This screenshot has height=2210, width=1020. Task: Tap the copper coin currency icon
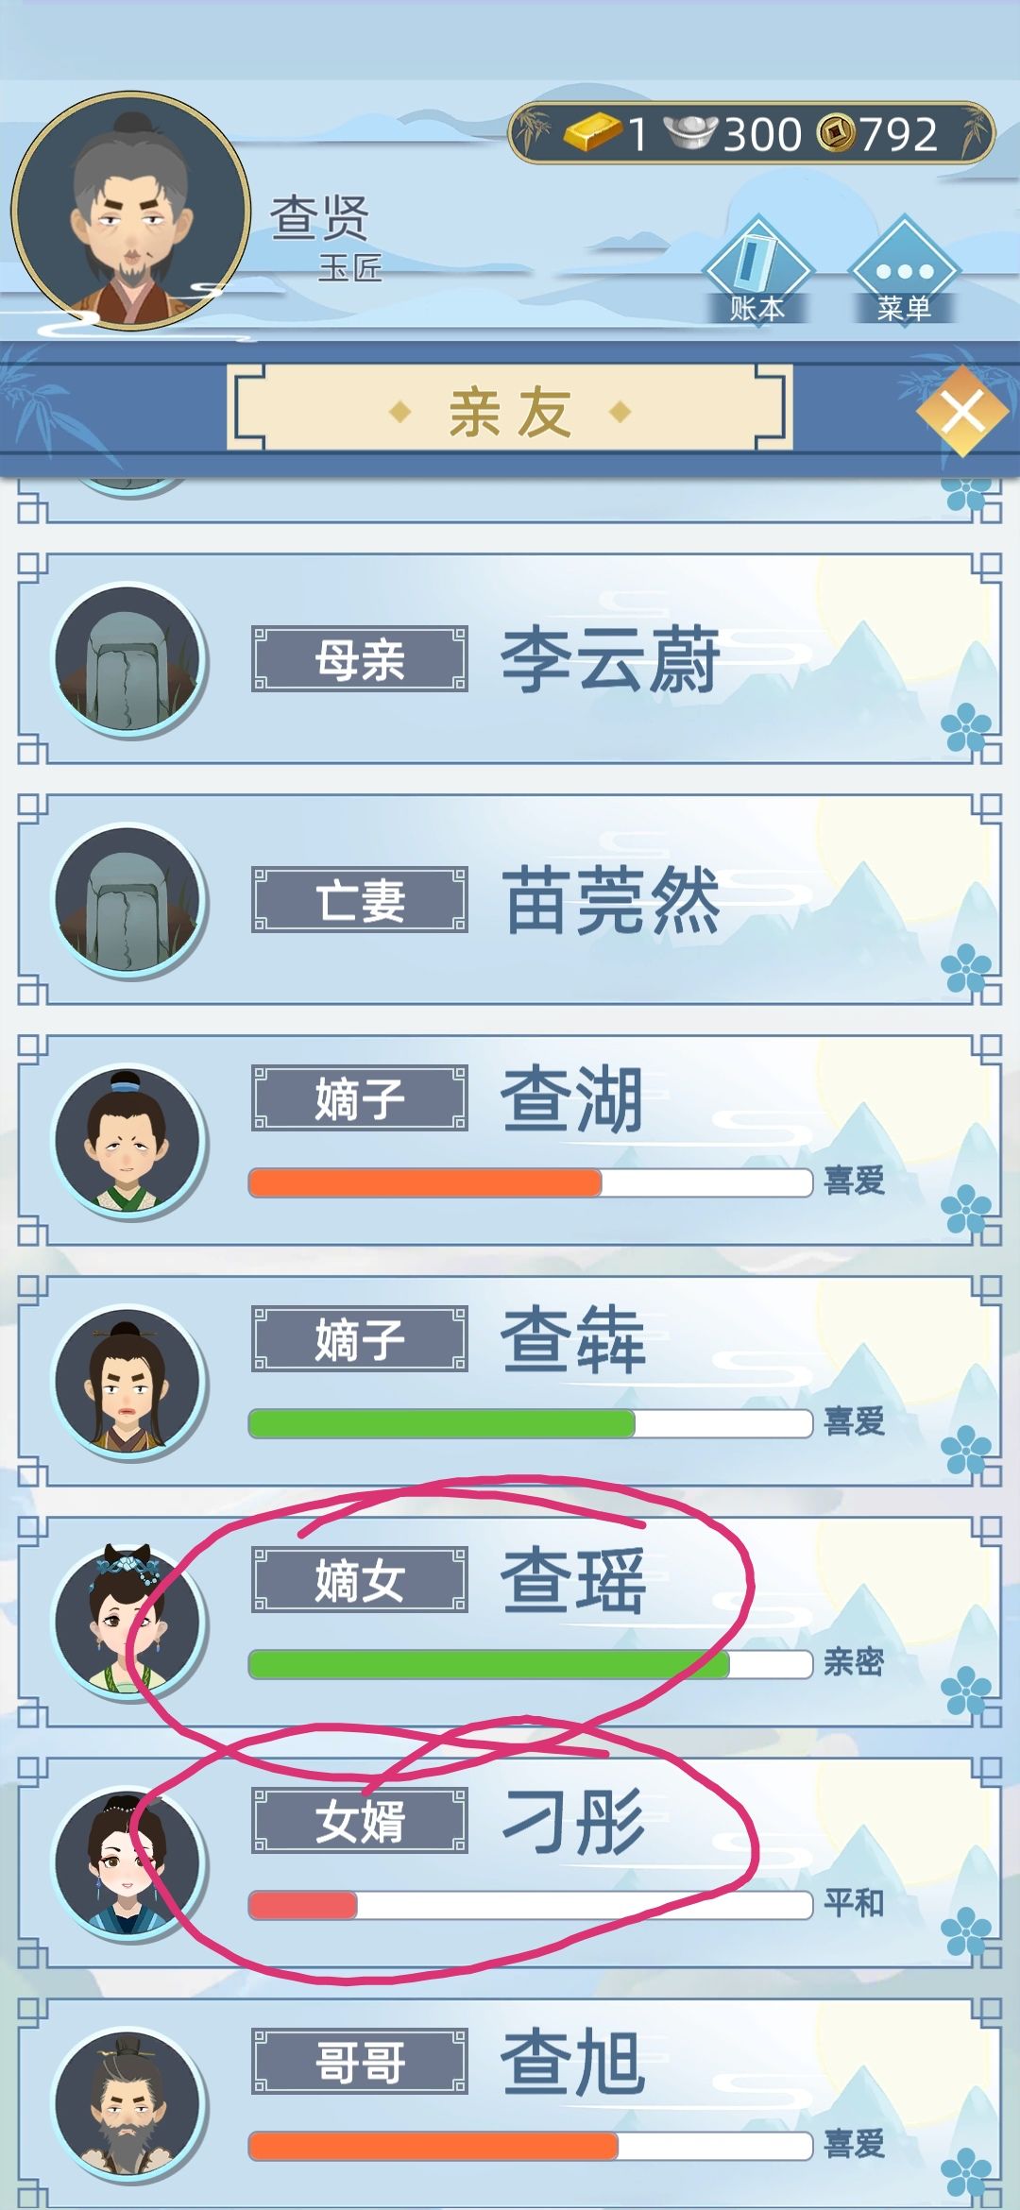(x=837, y=133)
